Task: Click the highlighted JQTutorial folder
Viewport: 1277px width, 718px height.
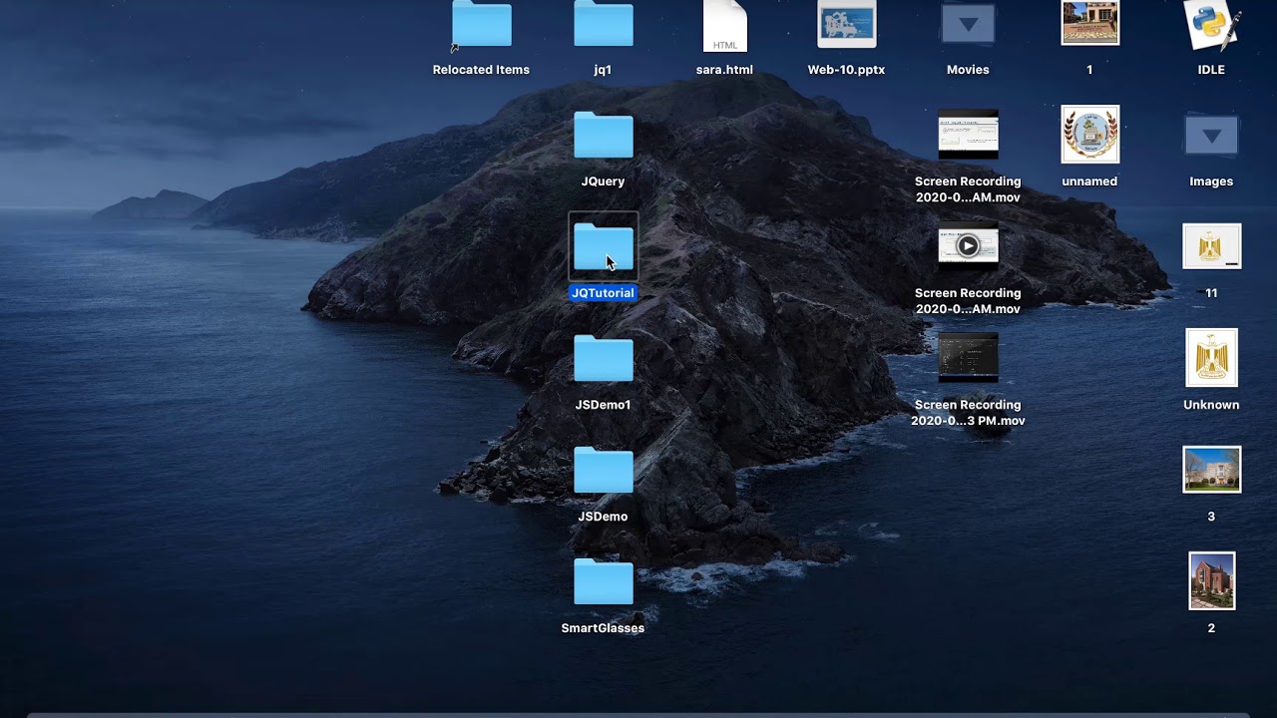Action: pos(603,247)
